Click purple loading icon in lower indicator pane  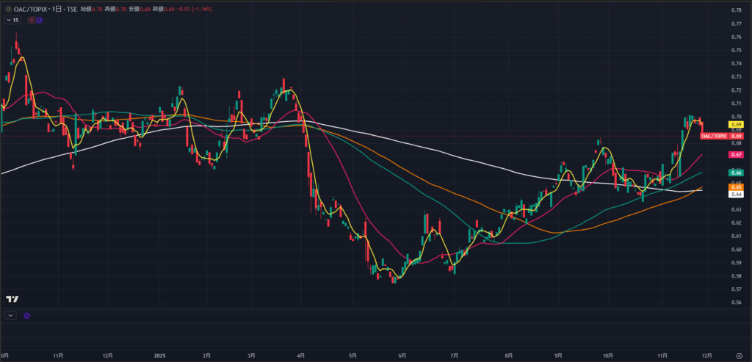27,315
